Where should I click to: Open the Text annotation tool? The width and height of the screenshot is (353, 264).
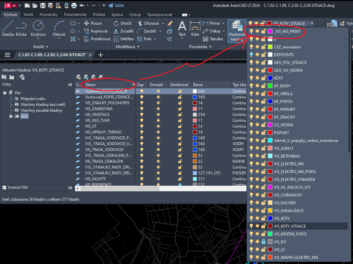[x=182, y=29]
